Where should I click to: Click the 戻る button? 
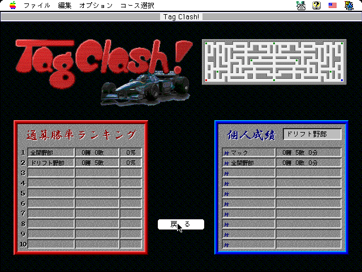tap(181, 224)
